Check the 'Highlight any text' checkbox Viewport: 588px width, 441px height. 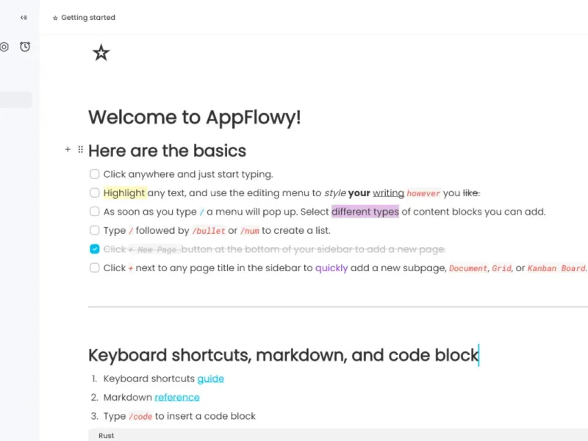click(x=95, y=193)
